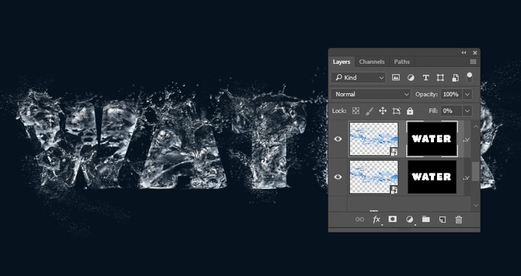
Task: Switch to the Channels tab
Action: pos(372,62)
